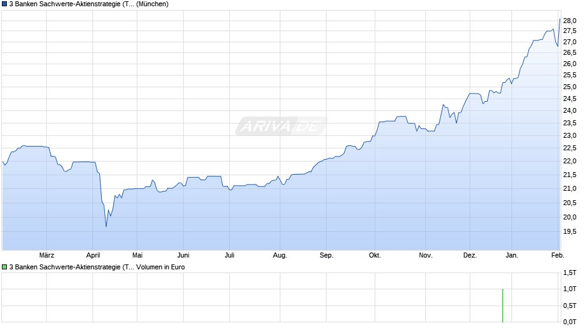Click the '0,0T' volume axis value
The width and height of the screenshot is (587, 328).
point(570,322)
